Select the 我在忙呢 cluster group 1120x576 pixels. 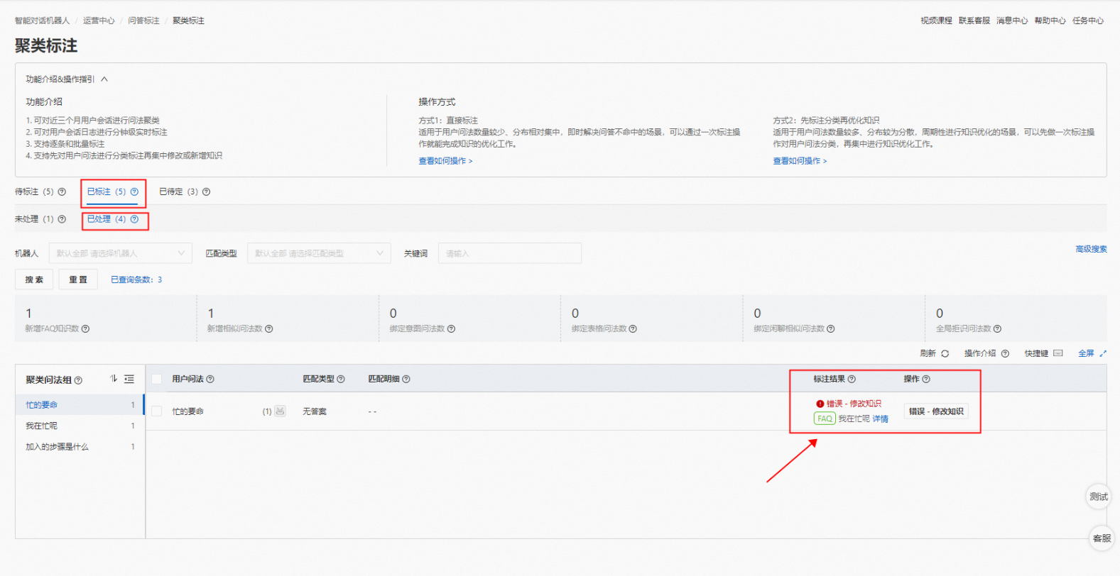click(x=80, y=426)
